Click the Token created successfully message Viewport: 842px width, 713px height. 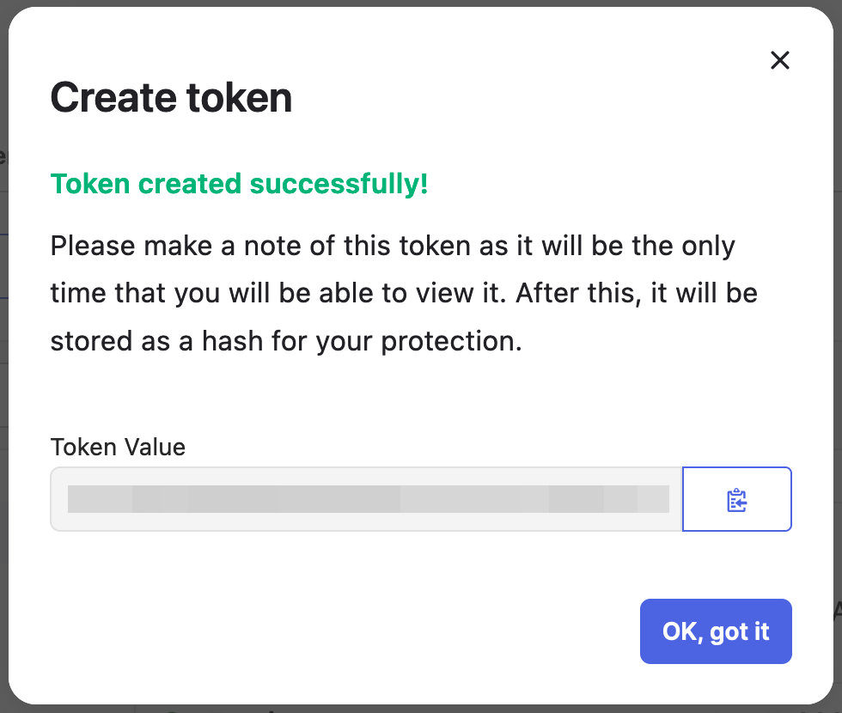click(x=239, y=184)
